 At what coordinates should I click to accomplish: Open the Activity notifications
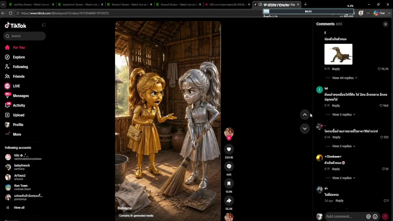point(19,106)
